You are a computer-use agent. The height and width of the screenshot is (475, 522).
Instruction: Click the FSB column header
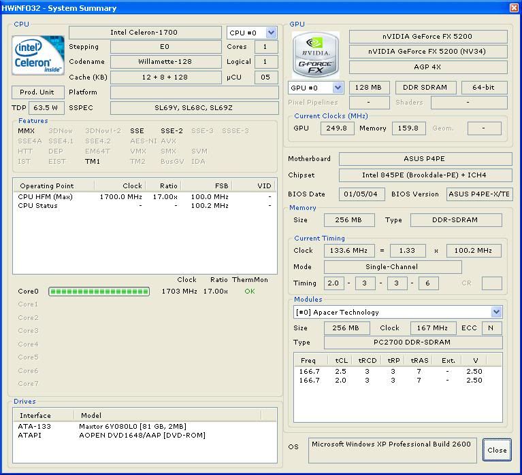coord(206,186)
